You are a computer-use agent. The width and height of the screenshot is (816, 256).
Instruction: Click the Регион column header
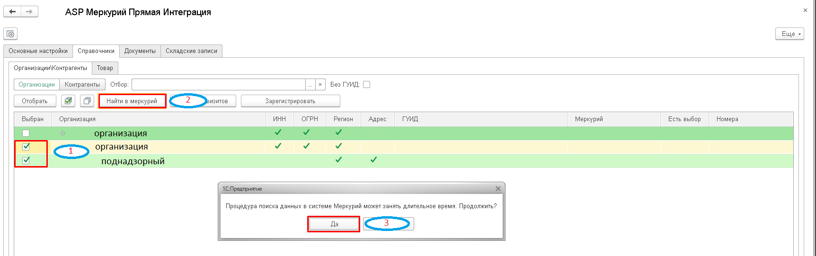pyautogui.click(x=343, y=119)
